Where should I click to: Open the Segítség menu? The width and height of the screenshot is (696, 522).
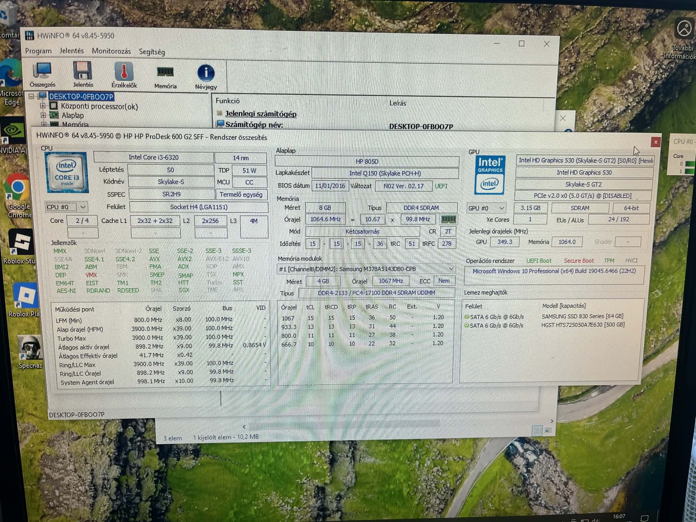(152, 52)
